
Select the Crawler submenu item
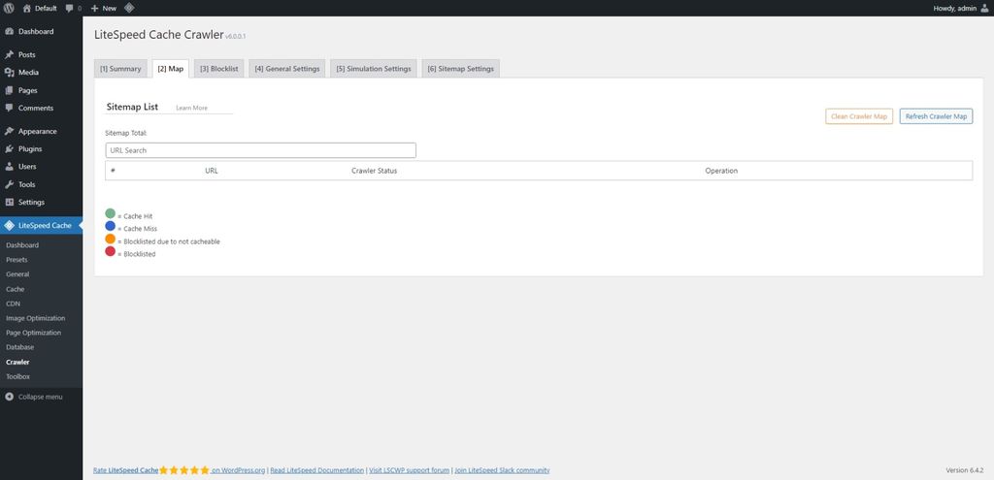[x=17, y=363]
